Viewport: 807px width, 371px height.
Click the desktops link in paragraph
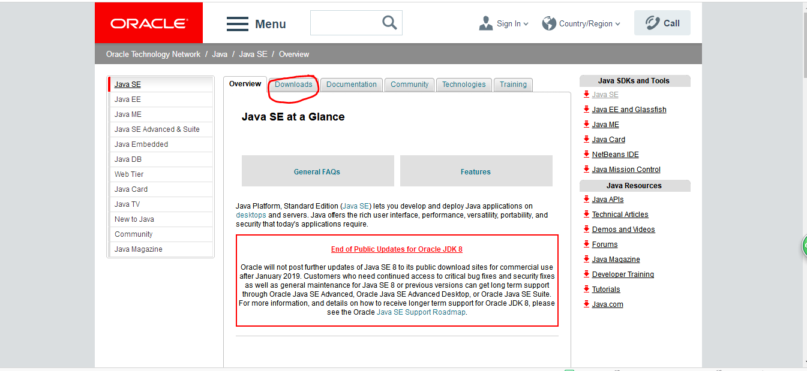tap(251, 215)
